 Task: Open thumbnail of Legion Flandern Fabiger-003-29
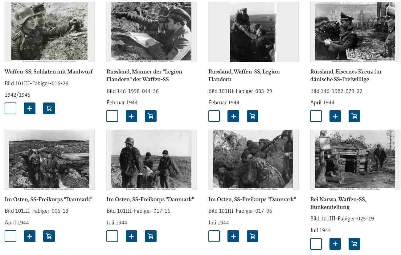pos(253,32)
